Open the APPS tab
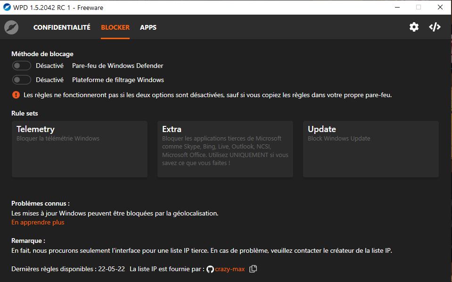The width and height of the screenshot is (452, 282). pos(148,27)
